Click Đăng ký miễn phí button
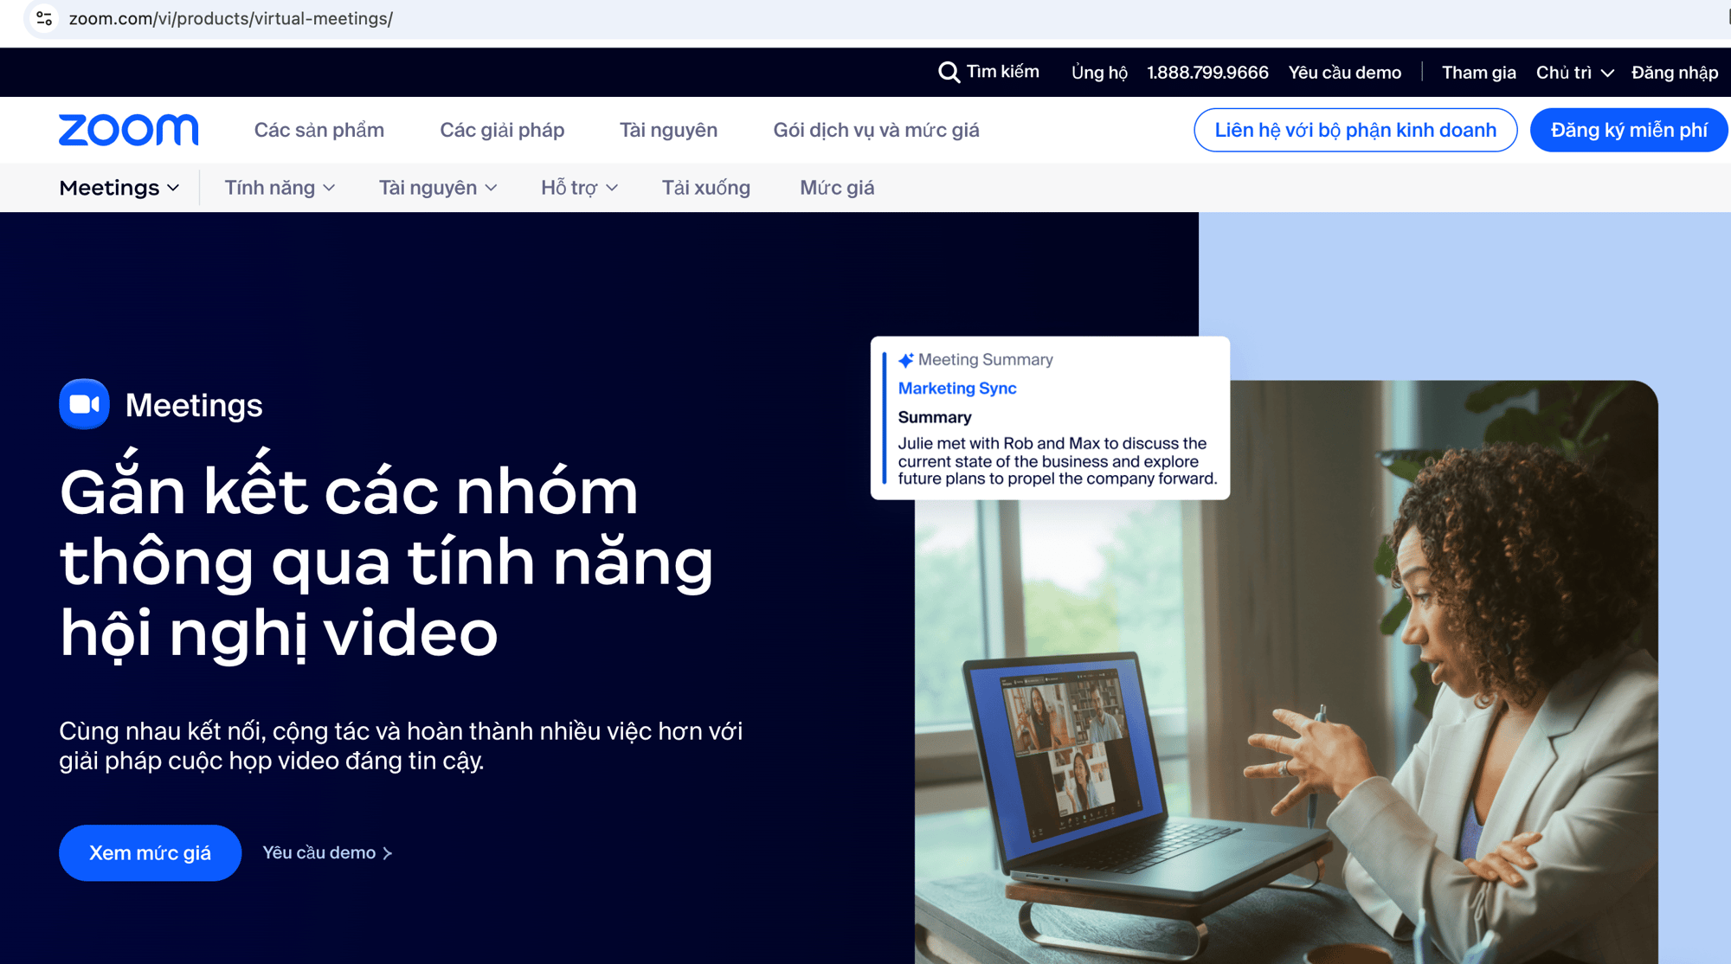1731x964 pixels. (x=1629, y=130)
